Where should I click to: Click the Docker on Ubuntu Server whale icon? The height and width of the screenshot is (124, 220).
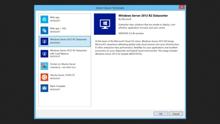pos(44,66)
